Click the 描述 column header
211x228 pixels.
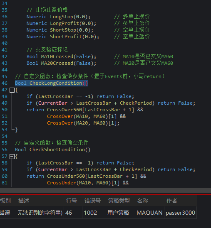pyautogui.click(x=24, y=201)
